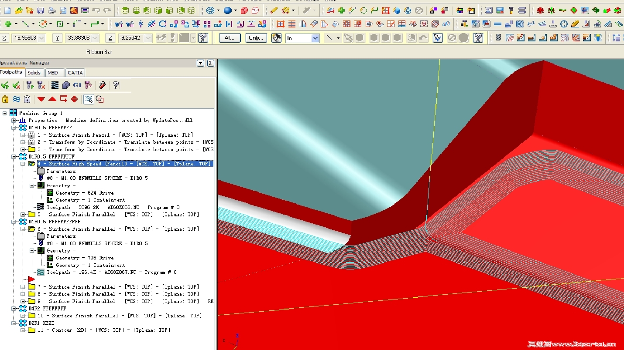
Task: Create a new file with the toolbar icon
Action: point(7,10)
